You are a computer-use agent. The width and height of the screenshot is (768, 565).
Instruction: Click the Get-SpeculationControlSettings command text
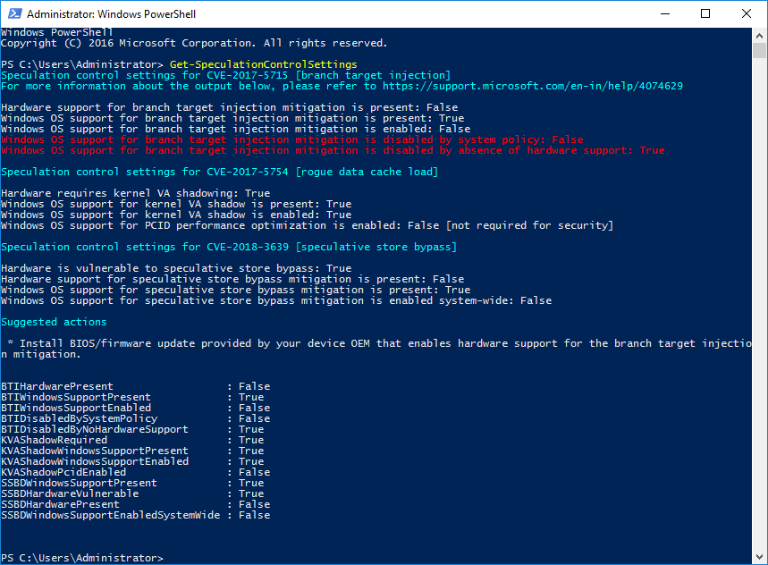coord(264,64)
